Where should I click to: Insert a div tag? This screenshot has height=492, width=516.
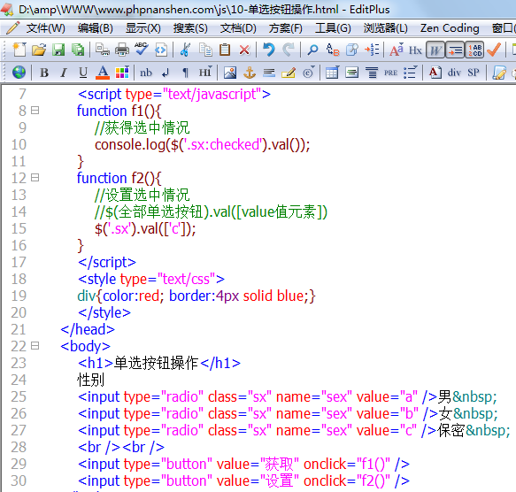tap(454, 73)
